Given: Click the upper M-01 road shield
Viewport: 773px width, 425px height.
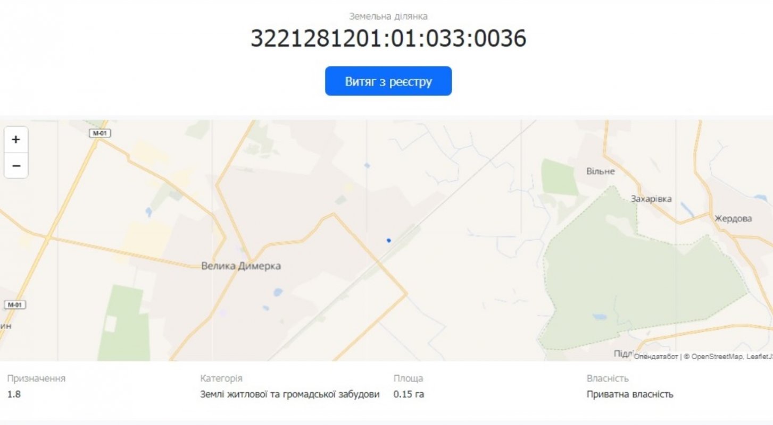Looking at the screenshot, I should click(99, 133).
